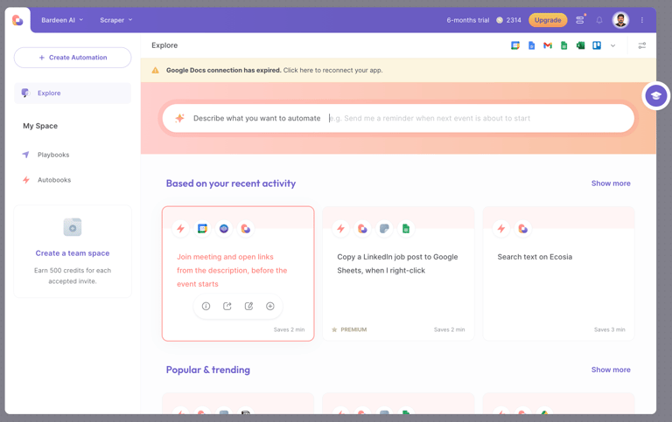Click the Bardeen logo icon
672x422 pixels.
tap(17, 20)
